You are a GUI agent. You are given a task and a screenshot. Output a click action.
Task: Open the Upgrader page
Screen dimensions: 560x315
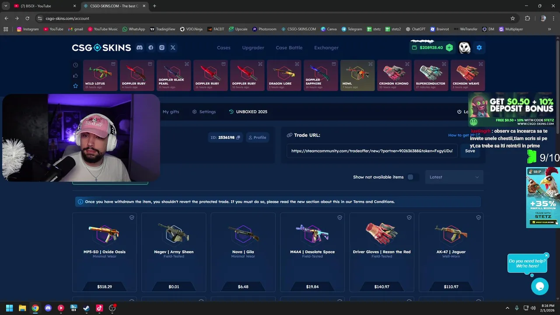pos(253,48)
